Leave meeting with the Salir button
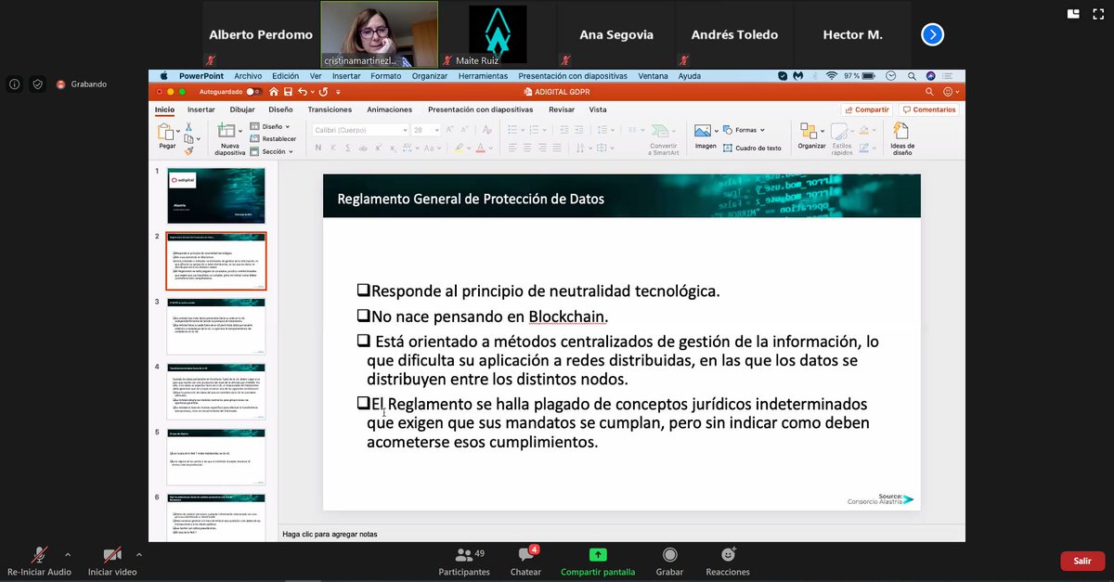Image resolution: width=1114 pixels, height=582 pixels. (x=1082, y=561)
